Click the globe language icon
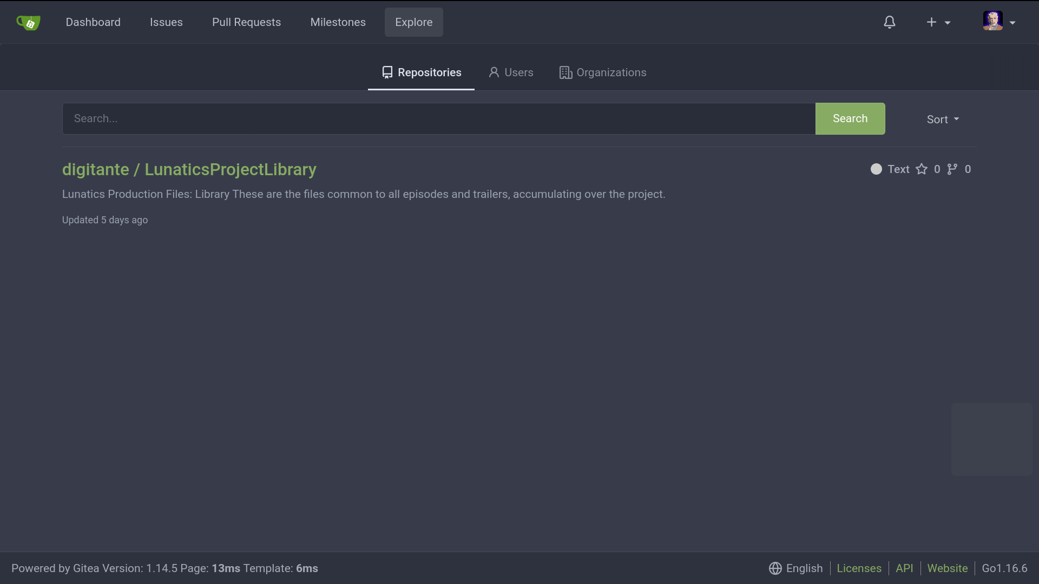Image resolution: width=1039 pixels, height=584 pixels. [775, 568]
